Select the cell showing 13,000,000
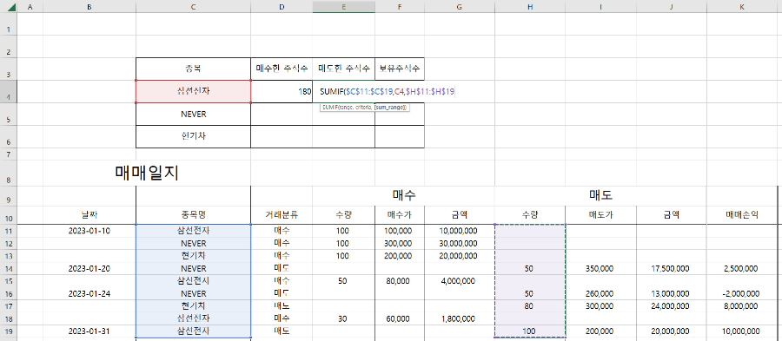Viewport: 782px width, 341px height. point(672,293)
